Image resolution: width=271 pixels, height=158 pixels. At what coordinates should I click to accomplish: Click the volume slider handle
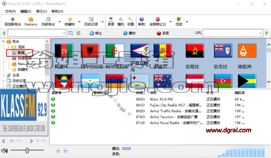click(27, 151)
